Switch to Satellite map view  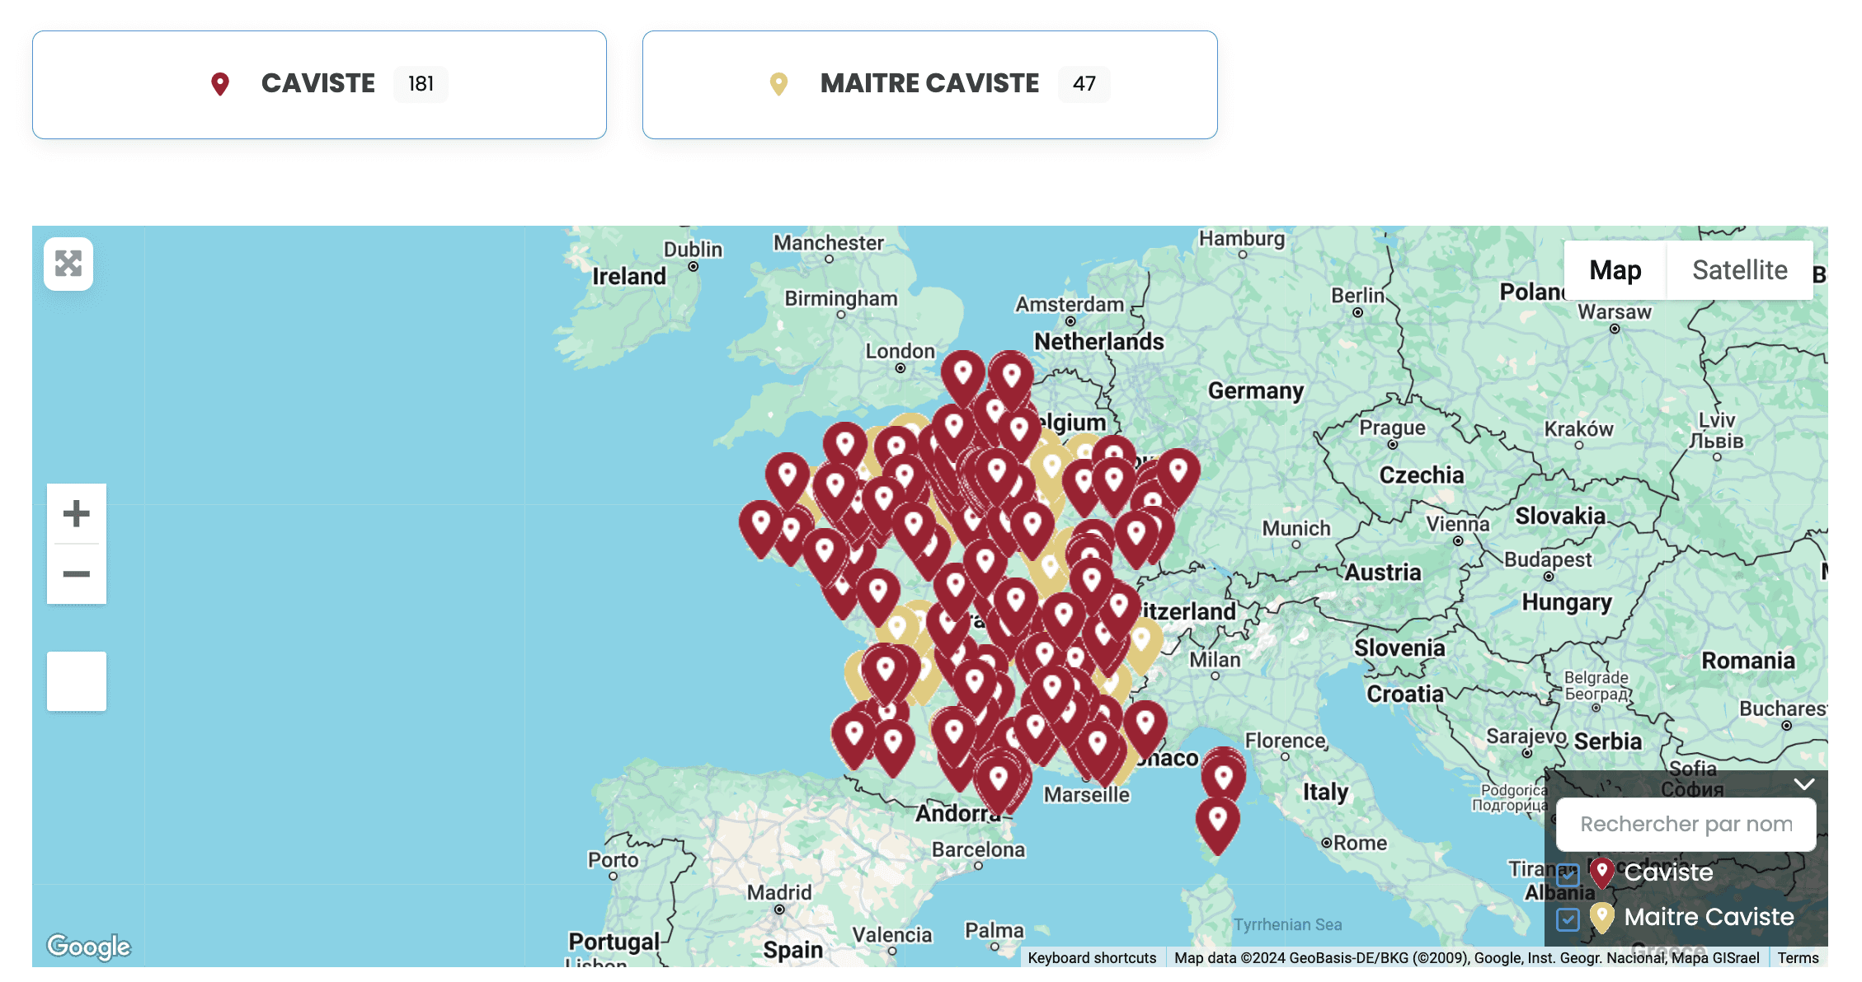[x=1739, y=270]
